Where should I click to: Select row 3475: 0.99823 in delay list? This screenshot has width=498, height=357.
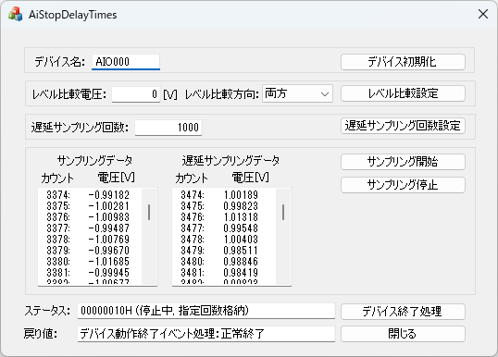tap(224, 206)
